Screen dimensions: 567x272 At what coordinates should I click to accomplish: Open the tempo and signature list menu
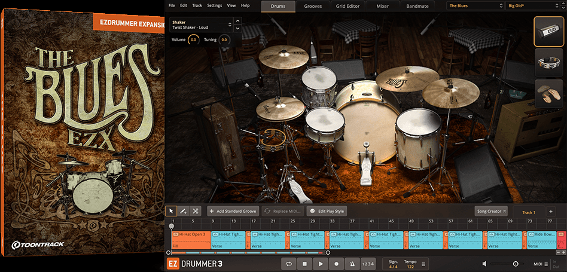click(423, 264)
